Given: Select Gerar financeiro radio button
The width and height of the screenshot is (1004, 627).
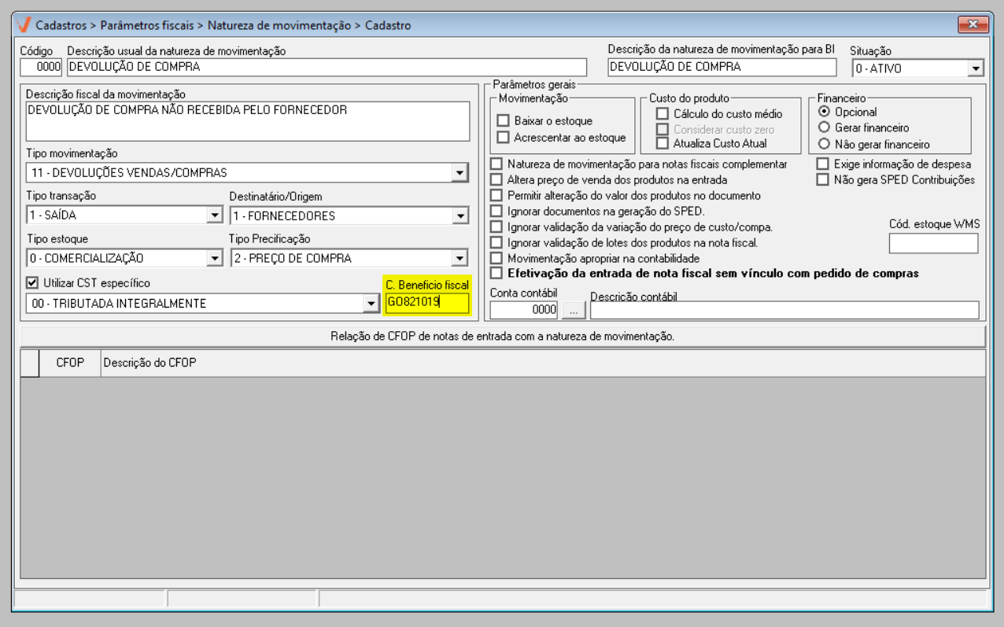Looking at the screenshot, I should tap(825, 127).
